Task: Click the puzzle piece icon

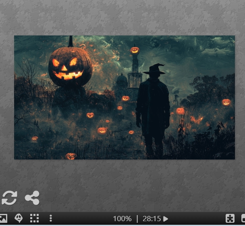Action: tap(230, 219)
